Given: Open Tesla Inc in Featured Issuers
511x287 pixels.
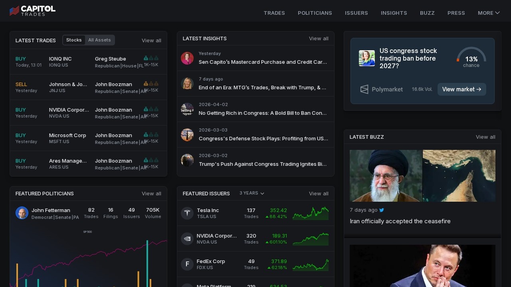Looking at the screenshot, I should click(208, 210).
